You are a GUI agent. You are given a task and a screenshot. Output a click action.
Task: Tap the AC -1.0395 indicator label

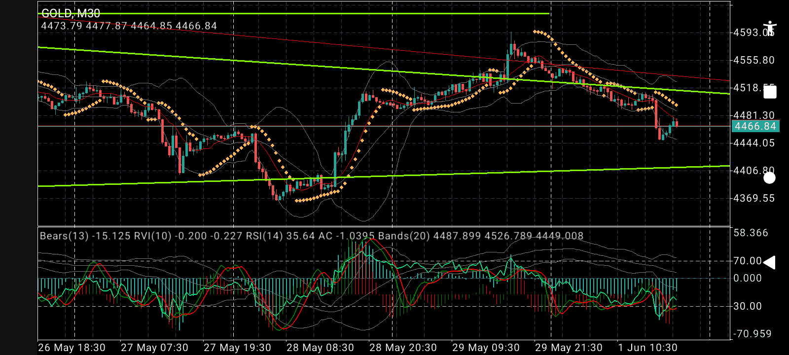(346, 236)
